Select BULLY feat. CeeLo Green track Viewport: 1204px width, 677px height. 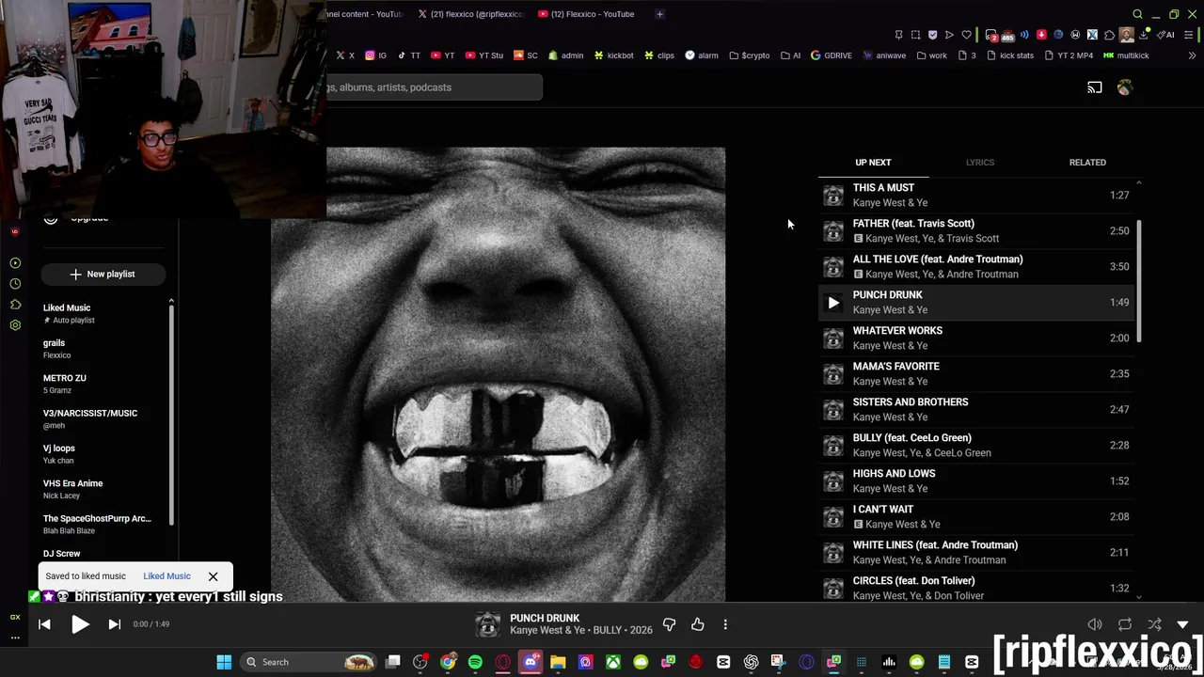tap(975, 446)
